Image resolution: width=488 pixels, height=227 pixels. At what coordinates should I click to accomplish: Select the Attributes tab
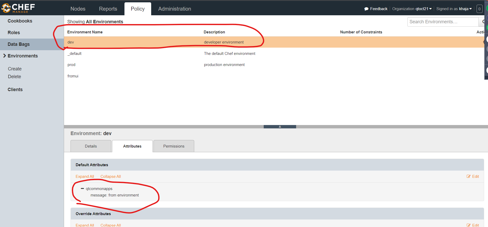[132, 146]
